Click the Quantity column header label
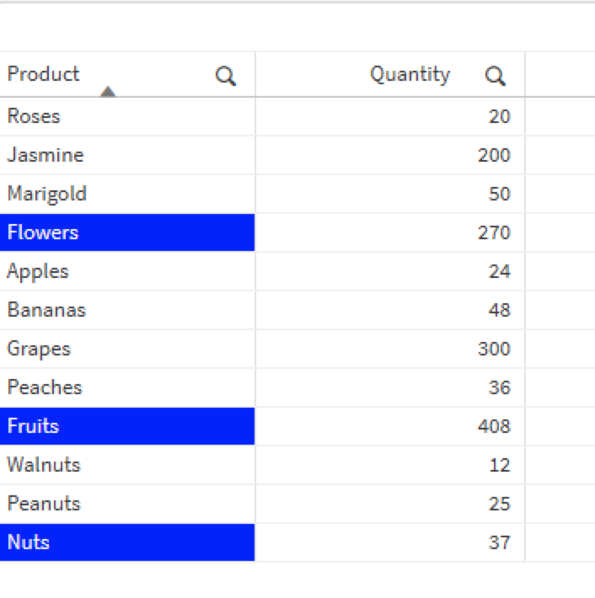 410,74
